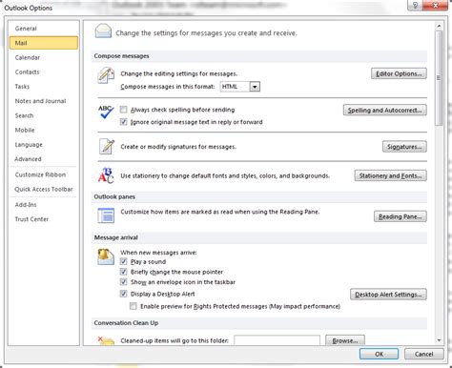Open Spelling and Autocorrect settings

click(x=385, y=111)
